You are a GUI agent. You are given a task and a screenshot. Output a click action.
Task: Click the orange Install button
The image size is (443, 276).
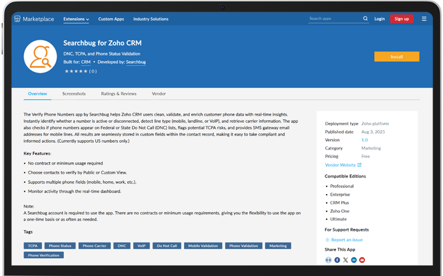[397, 56]
